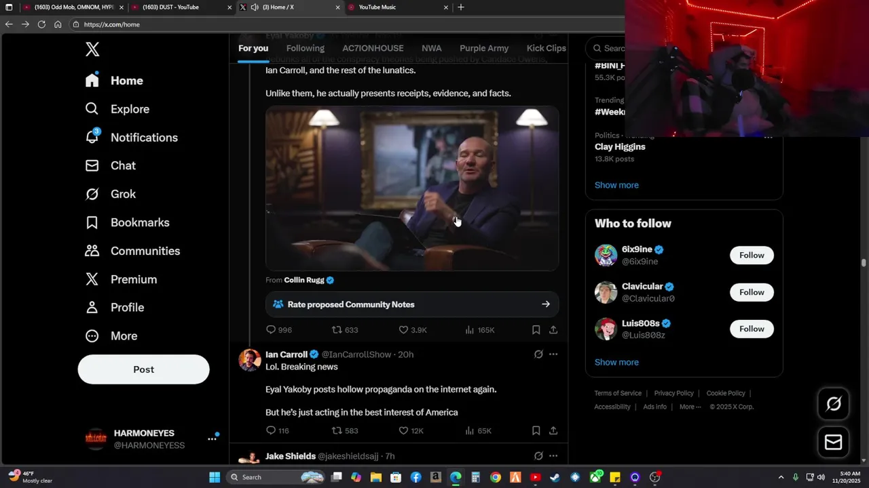Click the X logo in the sidebar

click(92, 49)
